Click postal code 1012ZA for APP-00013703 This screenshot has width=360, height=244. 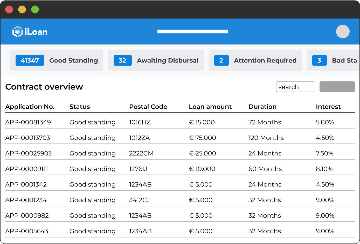140,138
